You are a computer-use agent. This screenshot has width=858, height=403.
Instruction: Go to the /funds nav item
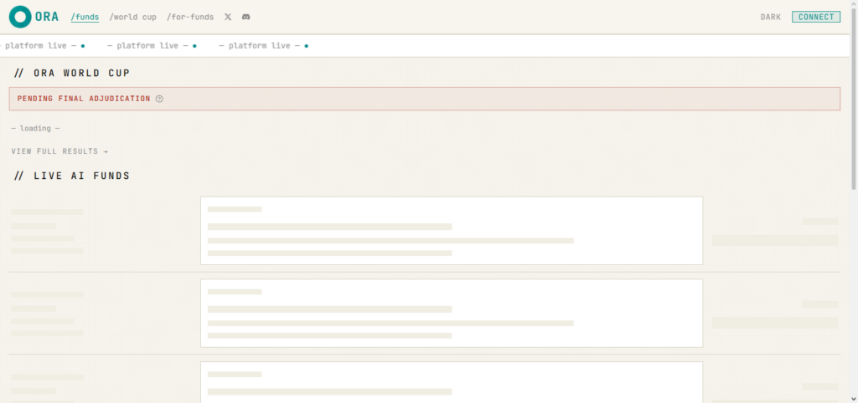pos(85,17)
